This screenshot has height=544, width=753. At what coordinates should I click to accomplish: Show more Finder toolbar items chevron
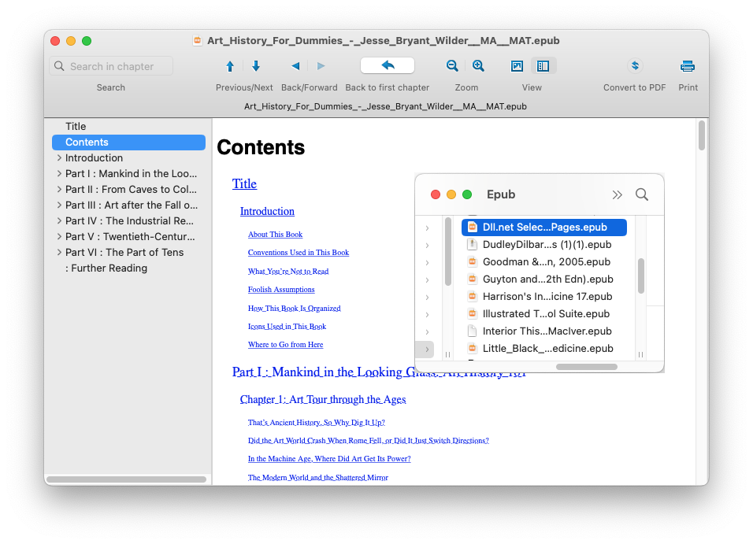coord(617,194)
